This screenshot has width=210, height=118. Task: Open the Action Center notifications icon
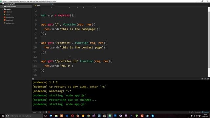pos(199,116)
